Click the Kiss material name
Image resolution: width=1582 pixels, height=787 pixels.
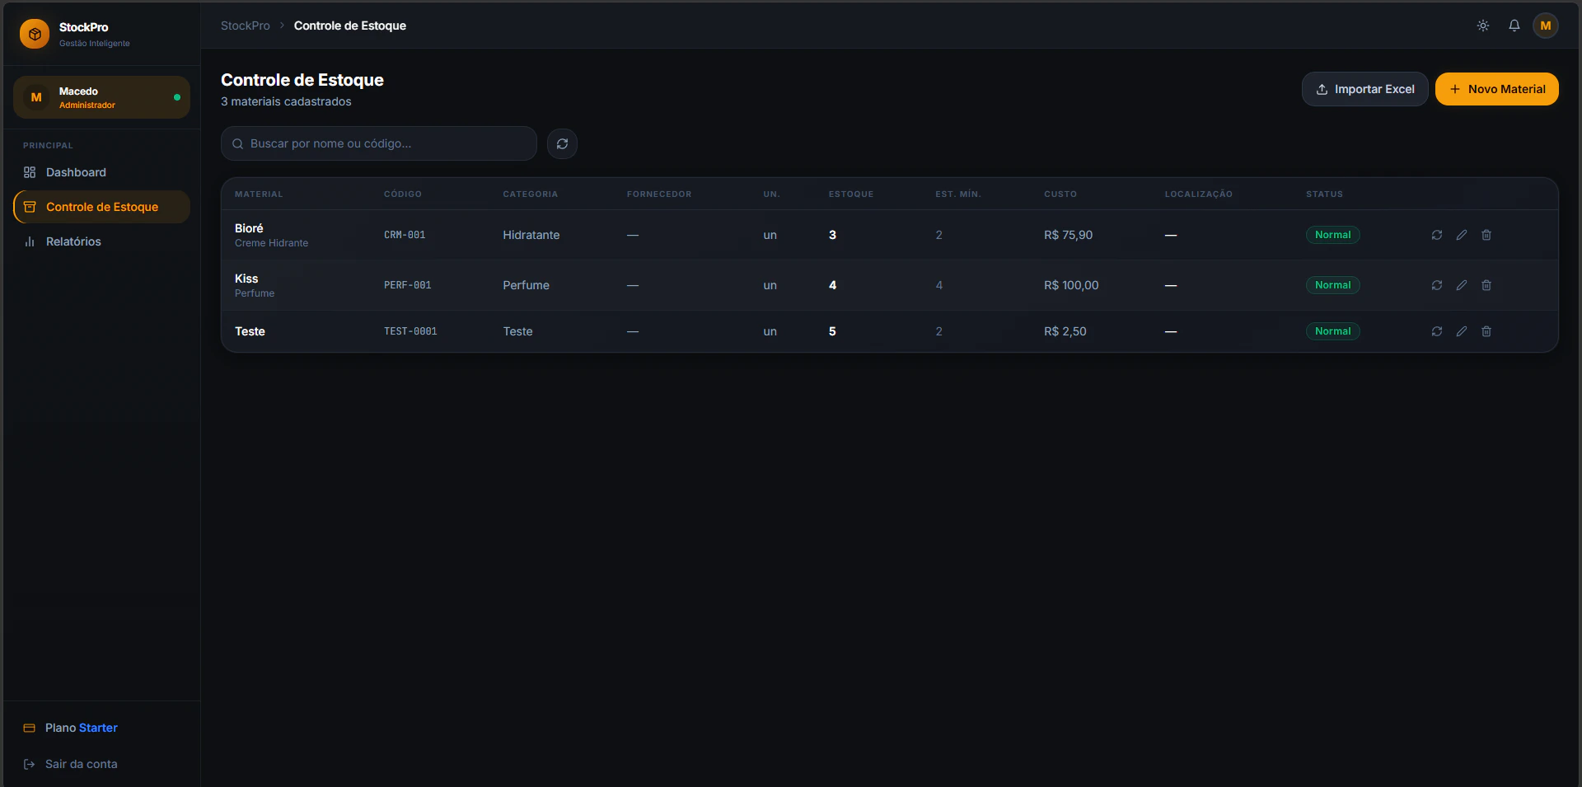(246, 279)
